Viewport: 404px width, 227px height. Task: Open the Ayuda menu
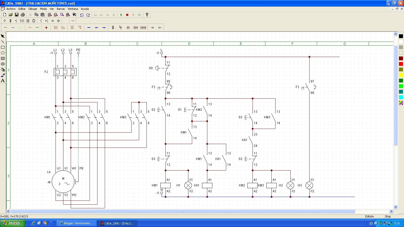tap(85, 9)
